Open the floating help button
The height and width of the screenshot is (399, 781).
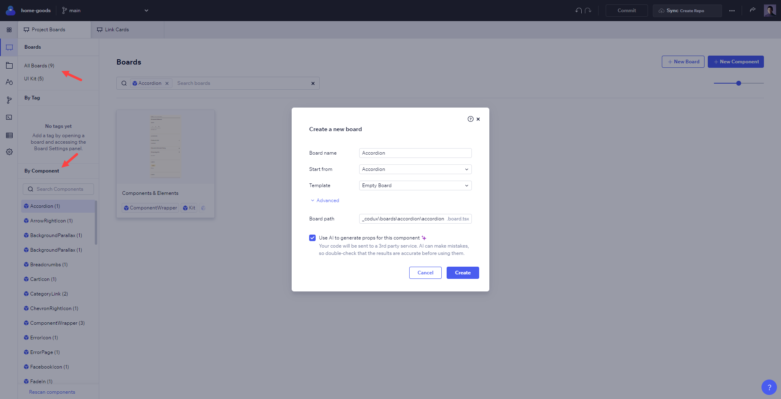tap(769, 387)
